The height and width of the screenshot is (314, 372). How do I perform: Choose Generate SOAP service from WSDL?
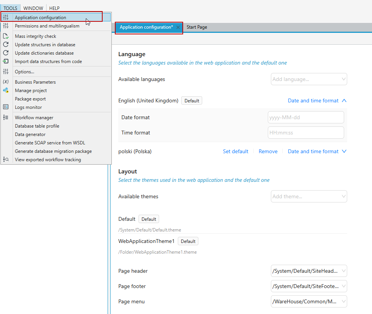(50, 143)
